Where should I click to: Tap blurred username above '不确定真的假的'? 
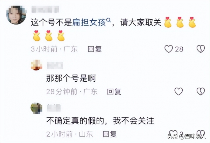(x=54, y=108)
